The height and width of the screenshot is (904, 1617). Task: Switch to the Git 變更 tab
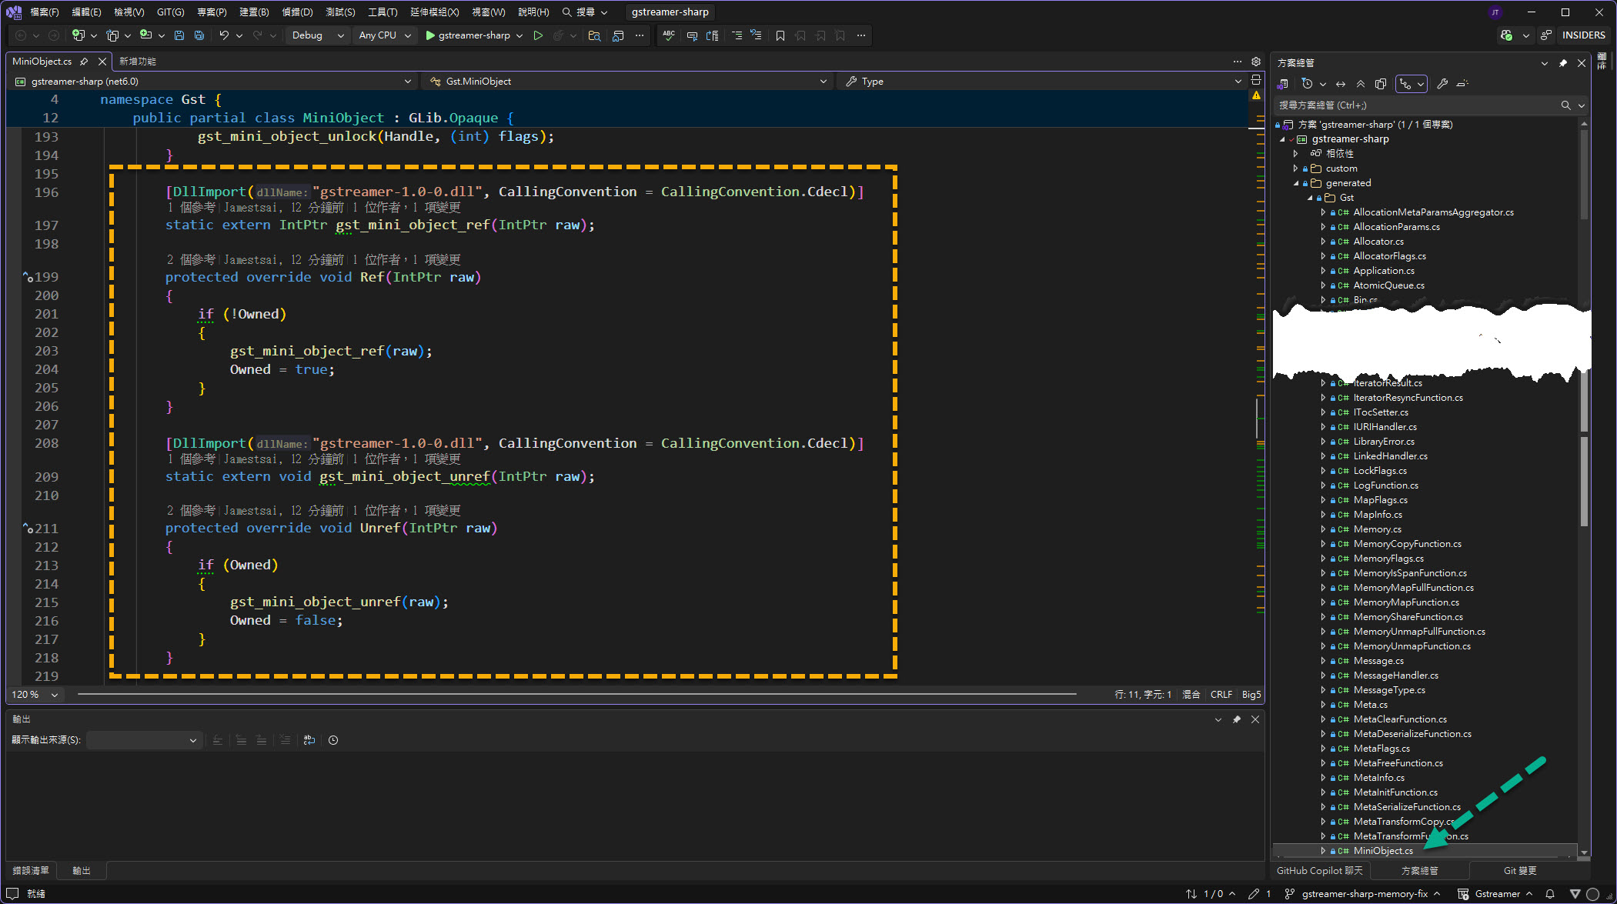pyautogui.click(x=1519, y=871)
